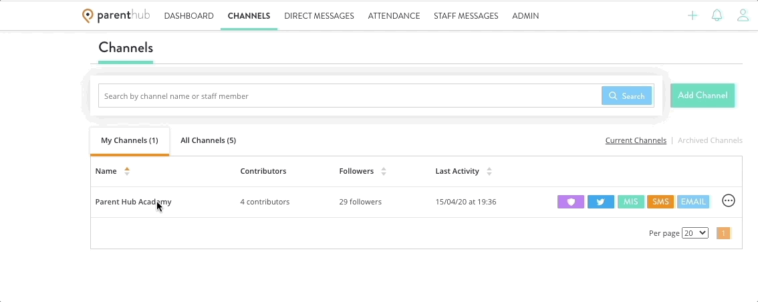The height and width of the screenshot is (302, 758).
Task: Click the channel search input field
Action: (x=350, y=96)
